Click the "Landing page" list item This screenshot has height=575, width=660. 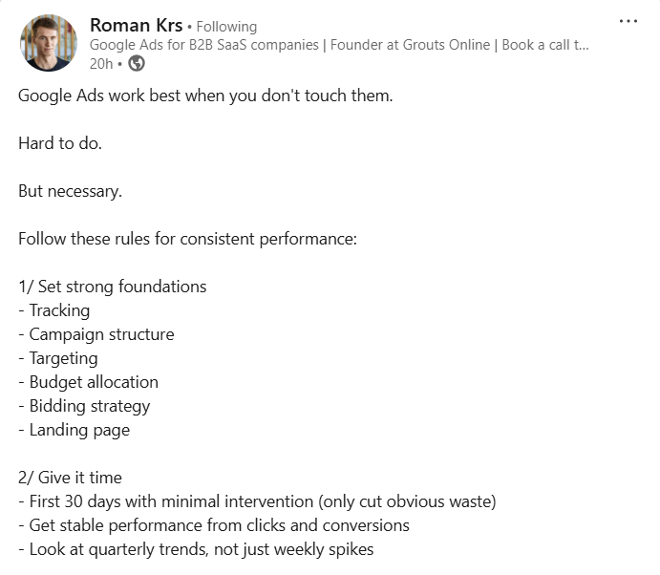click(79, 430)
